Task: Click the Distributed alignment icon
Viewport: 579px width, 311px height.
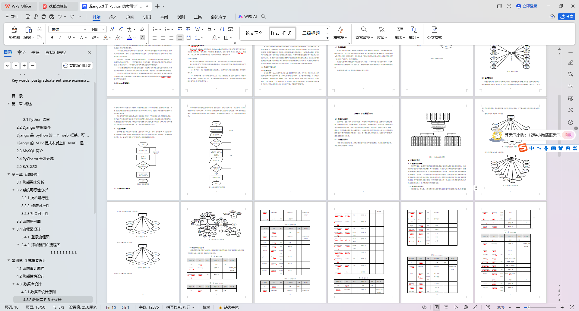Action: [188, 38]
